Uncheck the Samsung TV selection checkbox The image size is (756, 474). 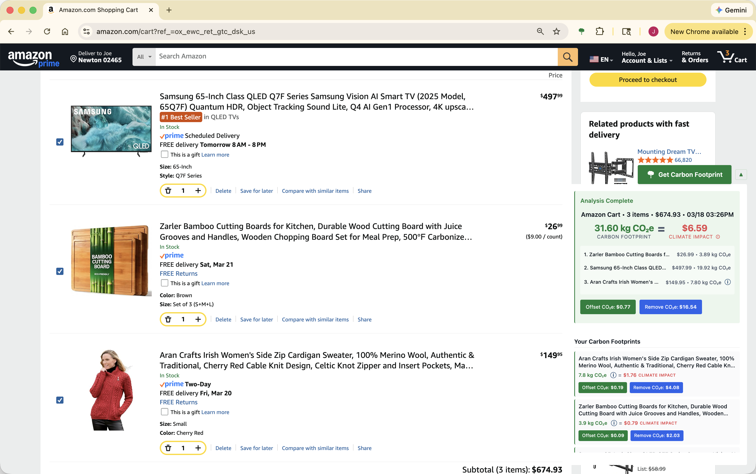[60, 142]
